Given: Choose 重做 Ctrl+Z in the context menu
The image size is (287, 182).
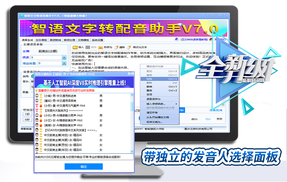Looking at the screenshot, I should point(160,90).
